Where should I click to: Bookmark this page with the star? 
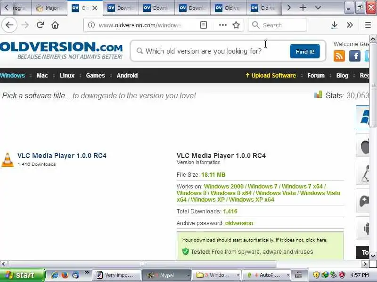point(236,25)
